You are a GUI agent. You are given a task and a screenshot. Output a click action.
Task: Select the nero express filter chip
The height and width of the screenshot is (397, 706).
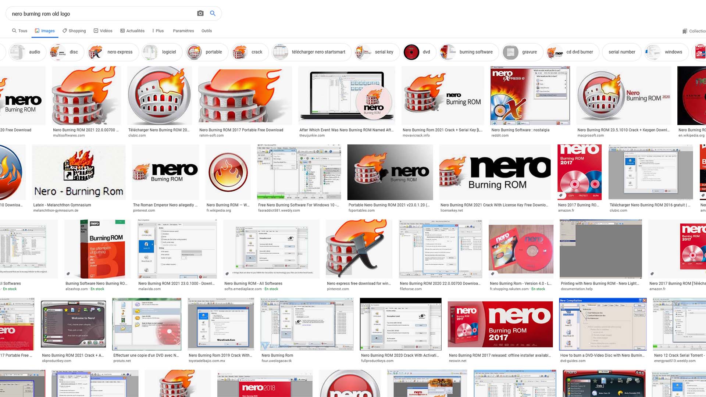tap(113, 52)
